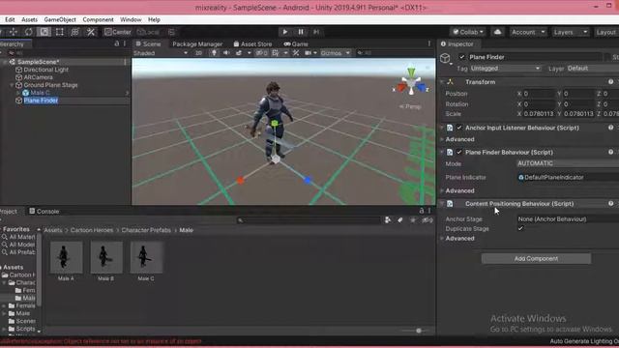Select Male C in Hierarchy
The image size is (619, 348).
[40, 93]
